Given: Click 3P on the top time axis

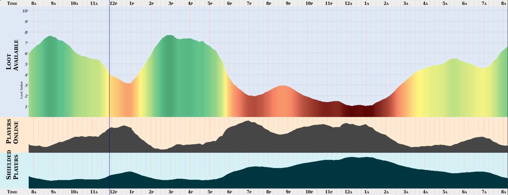Looking at the screenshot, I should pos(171,3).
